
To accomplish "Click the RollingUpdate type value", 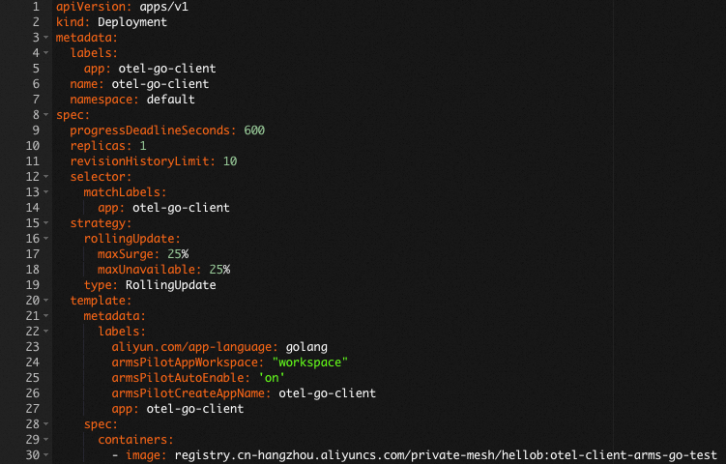I will [x=171, y=285].
